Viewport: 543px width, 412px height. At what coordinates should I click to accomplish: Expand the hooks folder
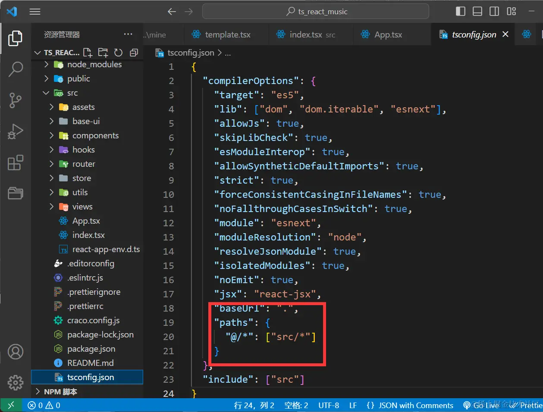pos(52,150)
